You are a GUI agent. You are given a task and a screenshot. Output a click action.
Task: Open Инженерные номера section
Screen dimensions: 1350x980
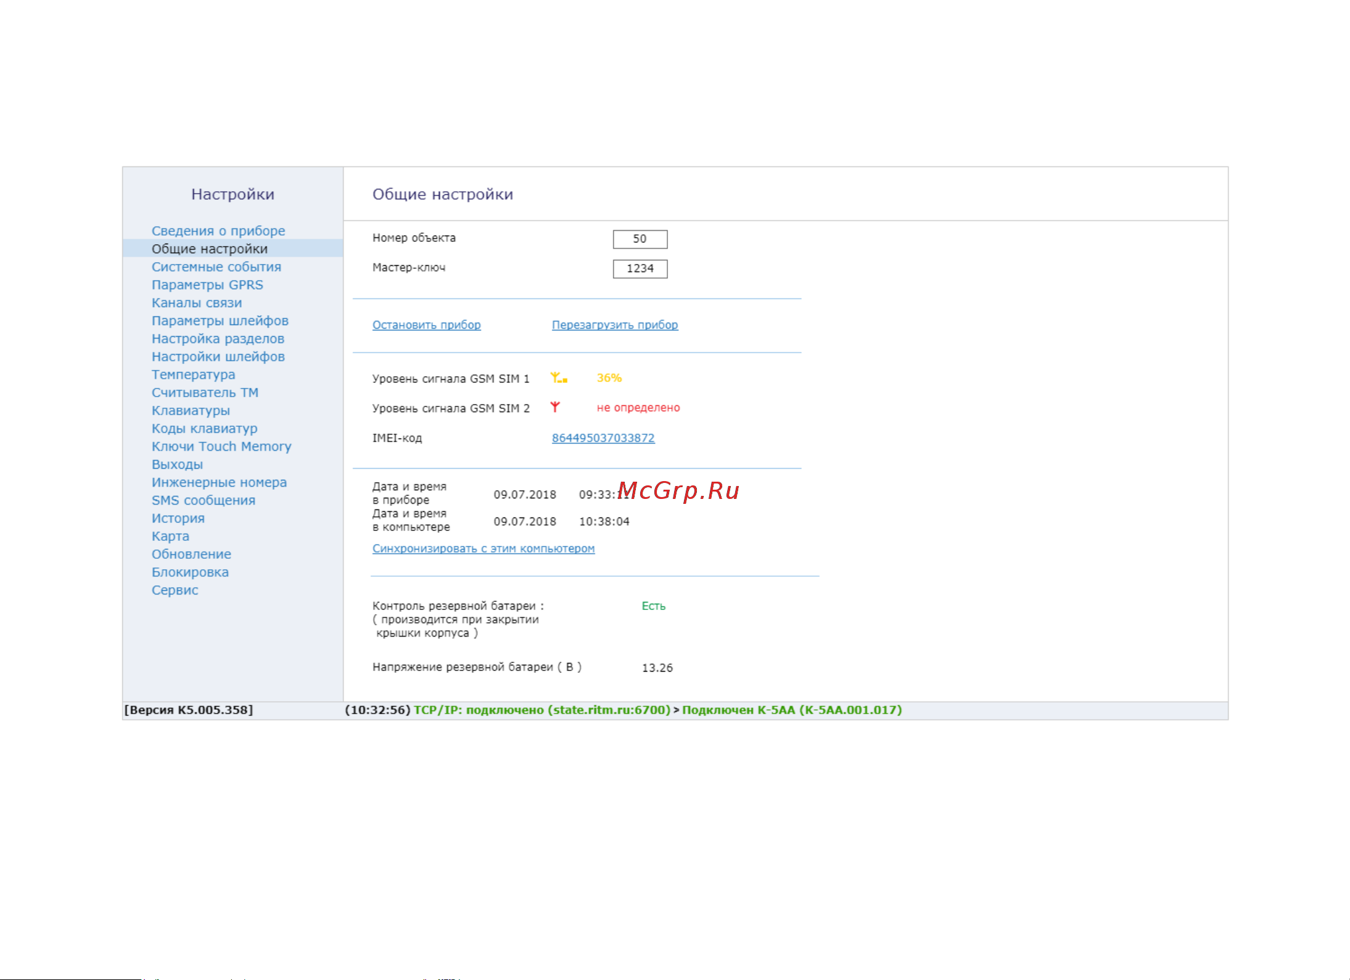tap(219, 482)
